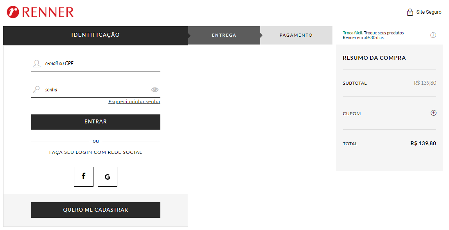Open Esqueci minha senha link
This screenshot has height=230, width=449.
134,102
